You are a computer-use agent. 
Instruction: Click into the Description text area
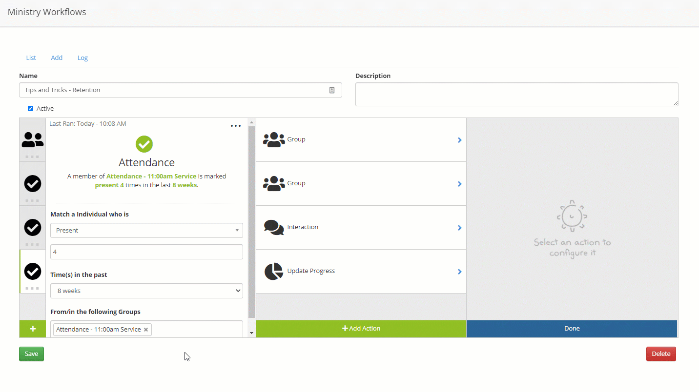(516, 94)
